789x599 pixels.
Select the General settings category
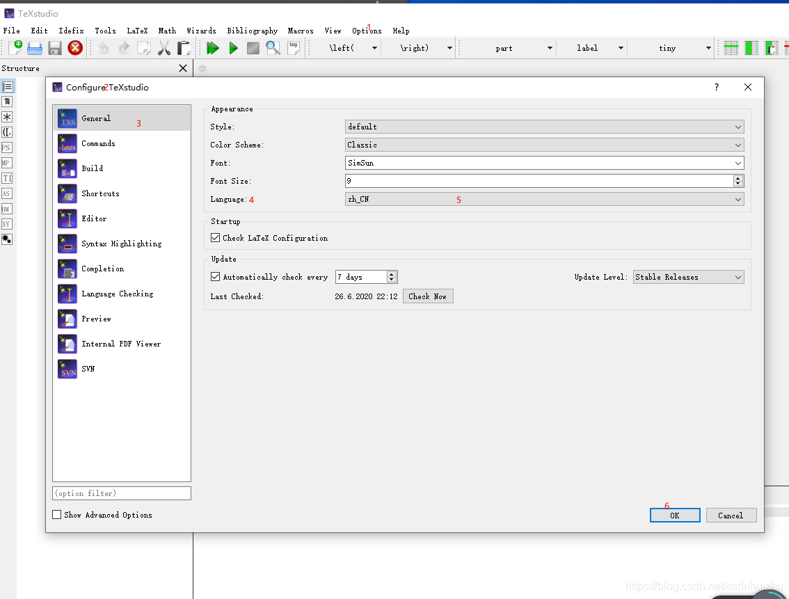[122, 118]
